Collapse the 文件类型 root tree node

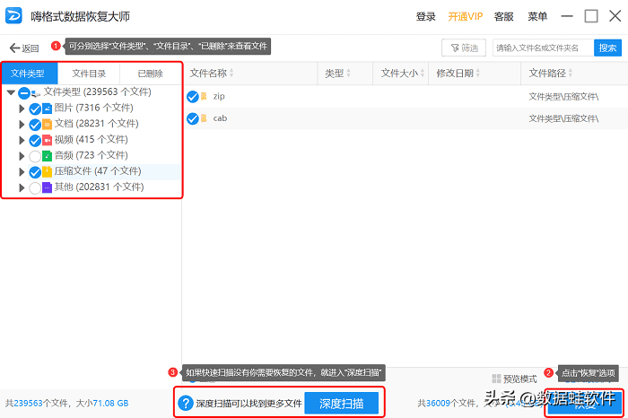coord(11,91)
